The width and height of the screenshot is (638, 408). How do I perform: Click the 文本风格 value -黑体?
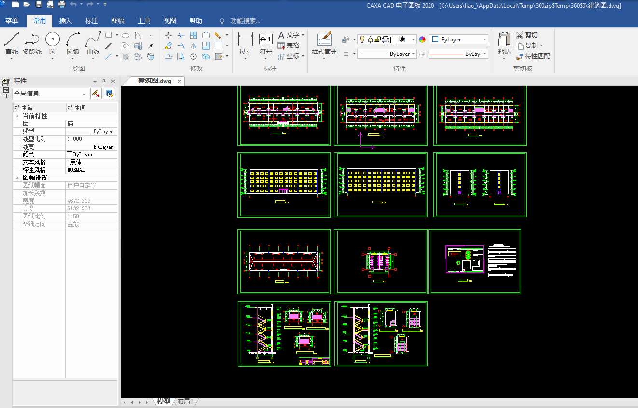pos(92,162)
